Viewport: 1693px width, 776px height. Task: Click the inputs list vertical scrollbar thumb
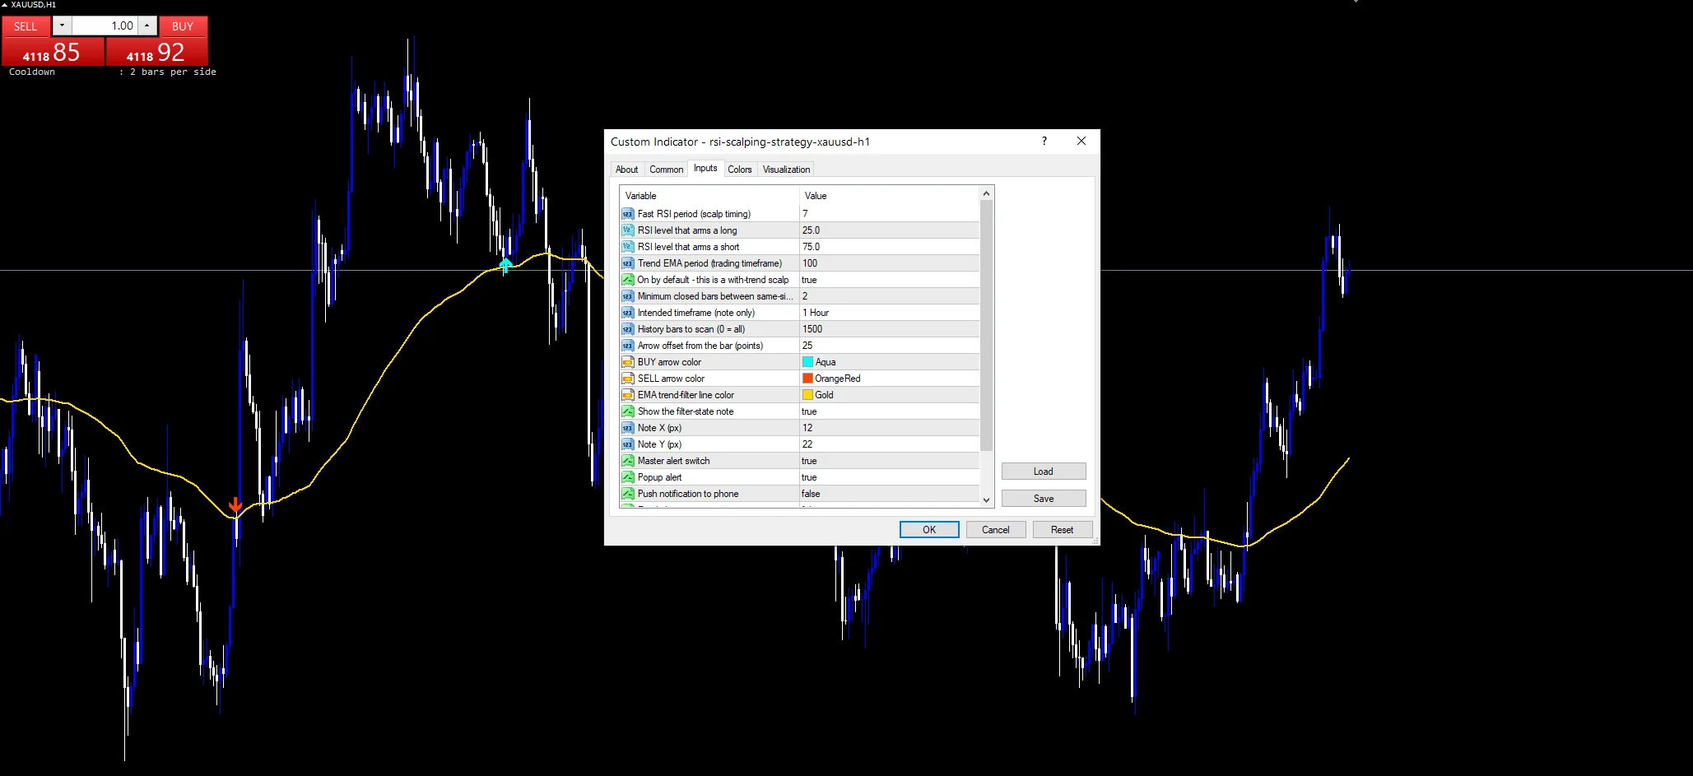click(986, 325)
